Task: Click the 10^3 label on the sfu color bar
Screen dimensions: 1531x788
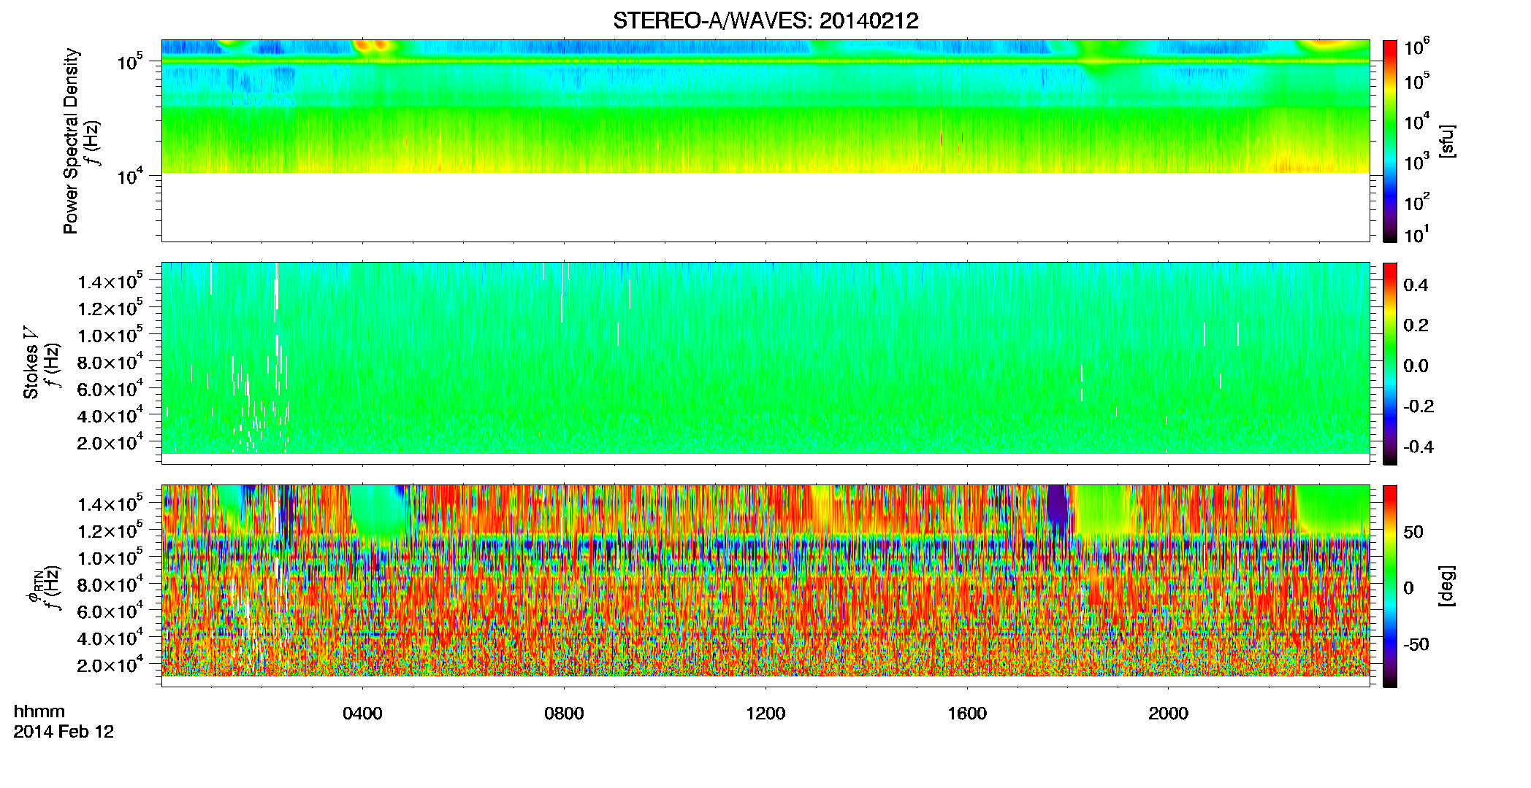Action: click(1416, 161)
